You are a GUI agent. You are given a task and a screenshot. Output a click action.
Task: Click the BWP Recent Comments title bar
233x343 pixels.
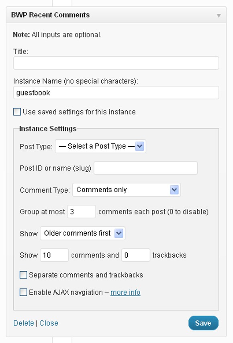[x=116, y=15]
